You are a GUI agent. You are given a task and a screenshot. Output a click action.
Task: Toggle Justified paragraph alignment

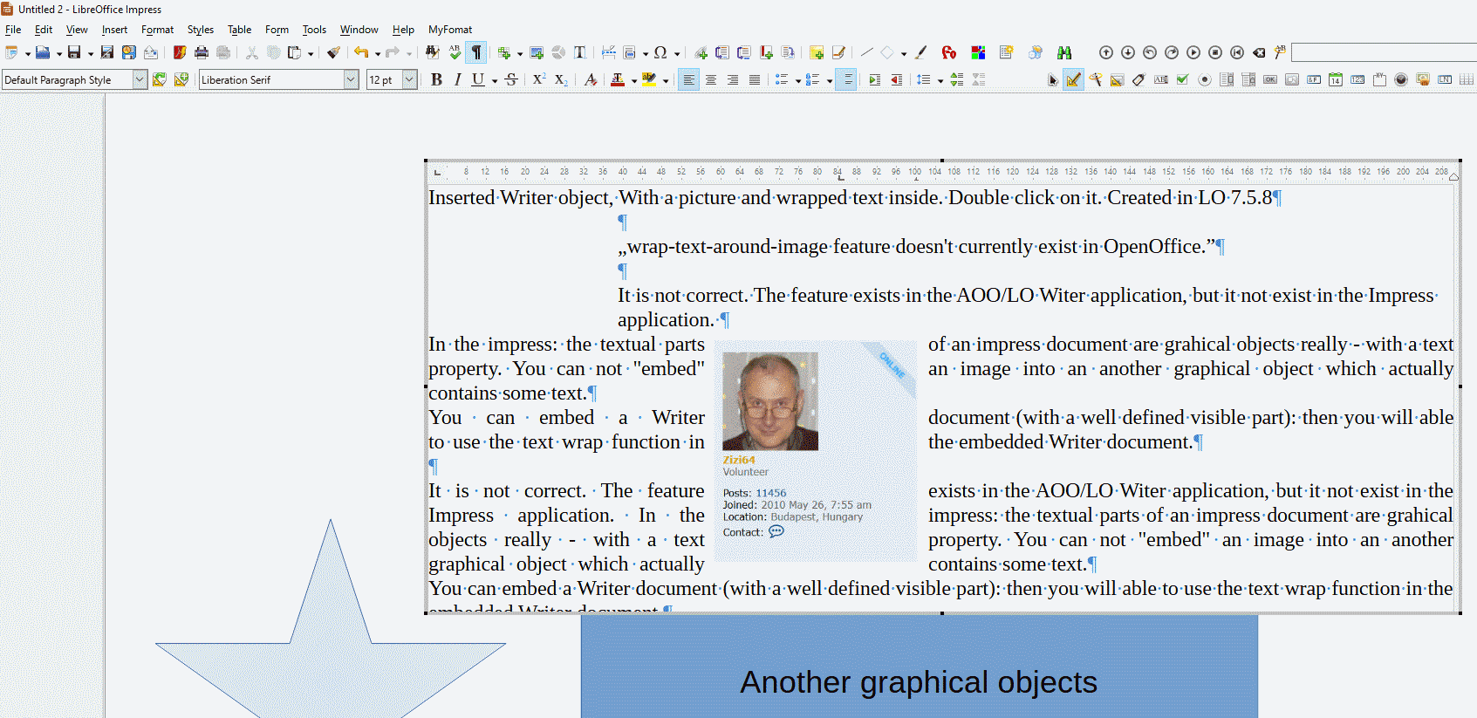coord(755,79)
